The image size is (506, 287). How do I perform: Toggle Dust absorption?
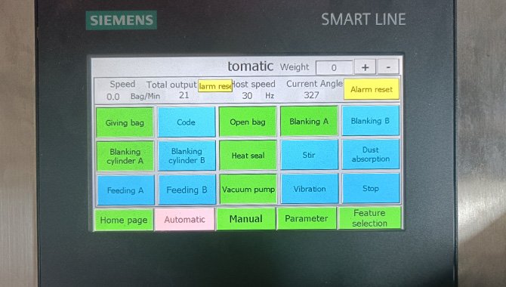371,154
